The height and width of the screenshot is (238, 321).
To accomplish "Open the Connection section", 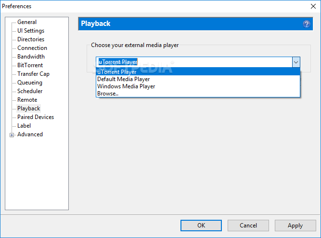I will 32,48.
